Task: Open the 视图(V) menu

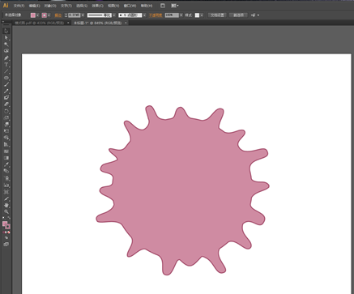Action: tap(113, 6)
